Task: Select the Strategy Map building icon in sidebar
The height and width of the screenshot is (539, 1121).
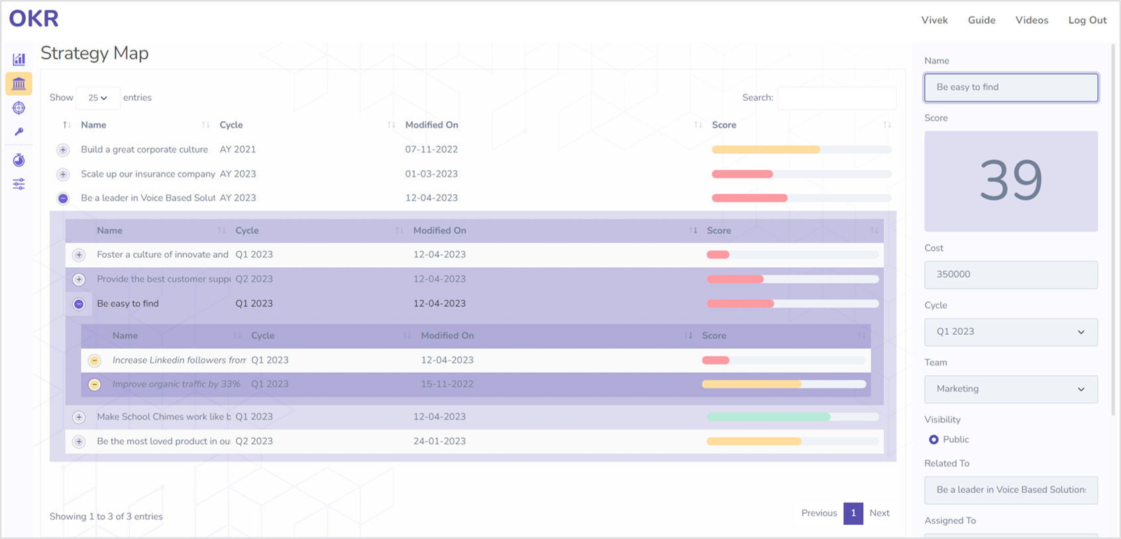Action: [x=19, y=84]
